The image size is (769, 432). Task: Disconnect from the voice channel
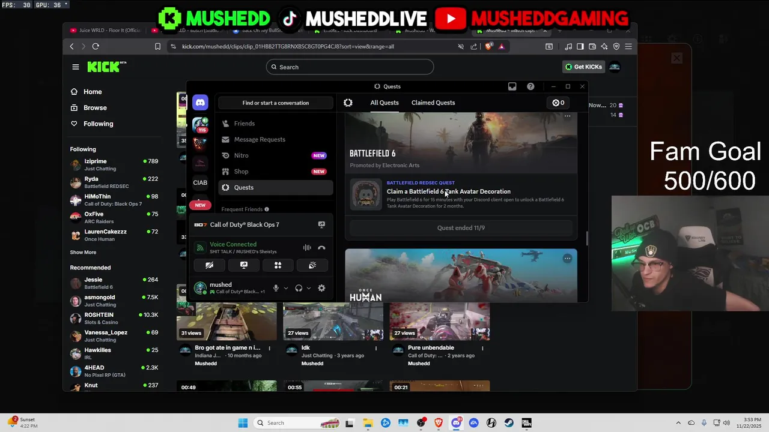point(321,248)
